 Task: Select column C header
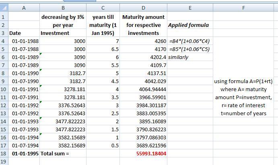pos(103,8)
